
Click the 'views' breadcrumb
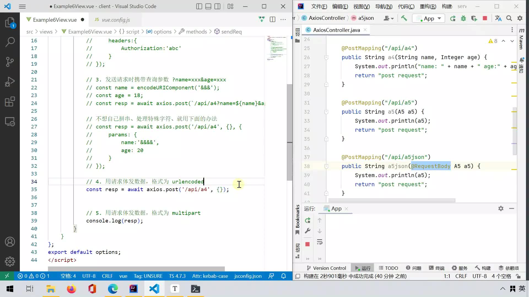[46, 32]
